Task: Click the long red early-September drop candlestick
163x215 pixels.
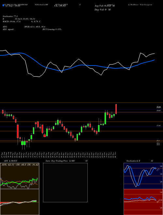Action: tap(18, 131)
